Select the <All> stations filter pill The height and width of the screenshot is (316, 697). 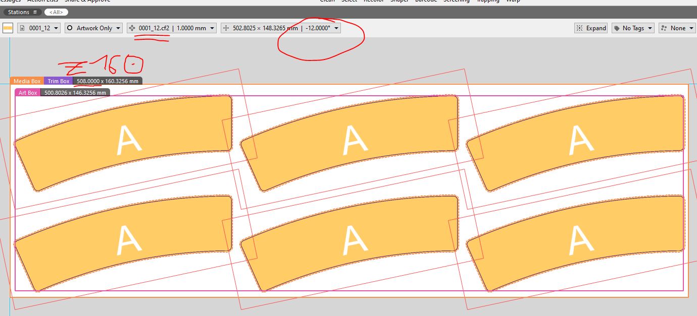56,12
